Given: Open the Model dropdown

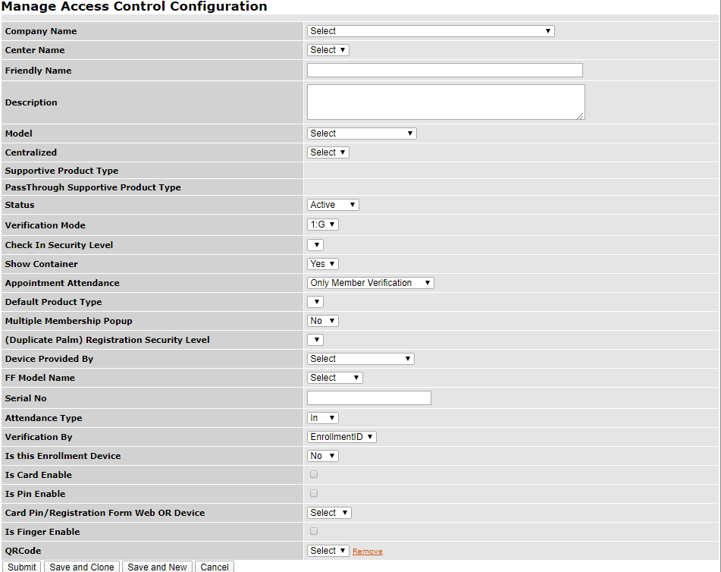Looking at the screenshot, I should 362,134.
